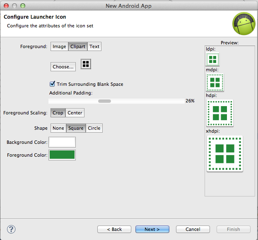The height and width of the screenshot is (240, 258).
Task: Choose Text as foreground type
Action: point(94,46)
